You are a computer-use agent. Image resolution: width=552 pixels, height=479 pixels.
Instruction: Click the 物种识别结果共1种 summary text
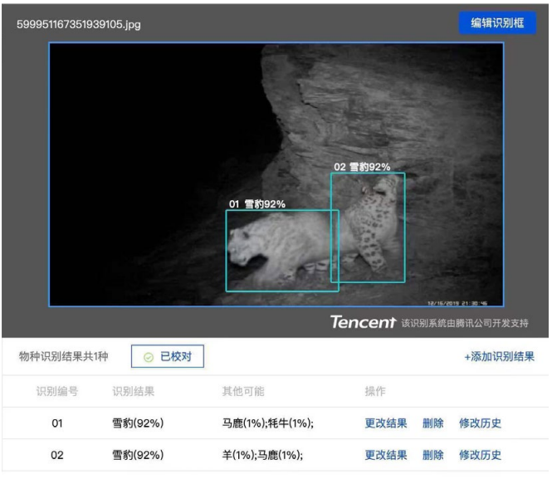64,357
